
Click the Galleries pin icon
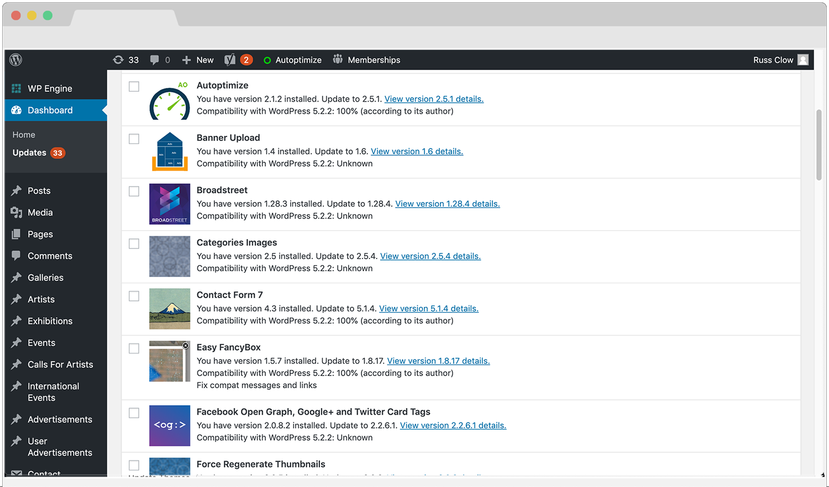[17, 277]
